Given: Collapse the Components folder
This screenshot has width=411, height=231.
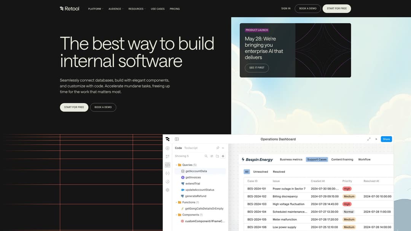Looking at the screenshot, I should (x=176, y=215).
